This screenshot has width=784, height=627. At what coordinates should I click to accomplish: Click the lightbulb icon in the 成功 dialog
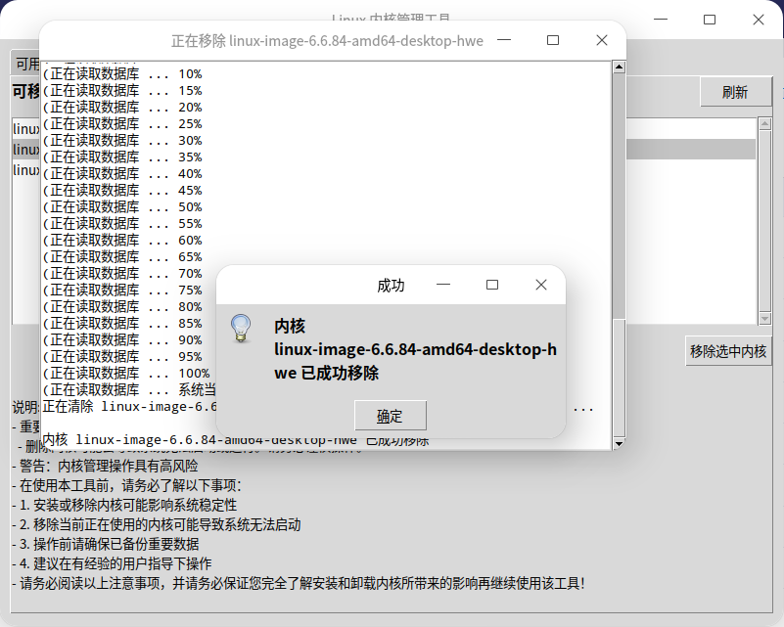241,329
